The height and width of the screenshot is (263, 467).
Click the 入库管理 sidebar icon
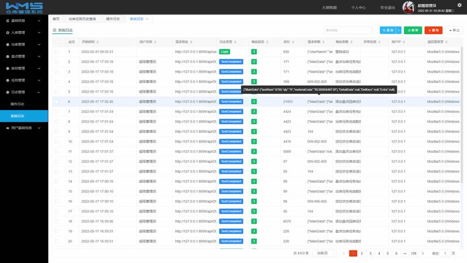pyautogui.click(x=7, y=33)
